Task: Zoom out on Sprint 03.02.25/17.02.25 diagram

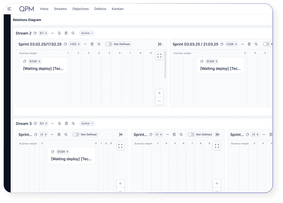Action: (159, 101)
